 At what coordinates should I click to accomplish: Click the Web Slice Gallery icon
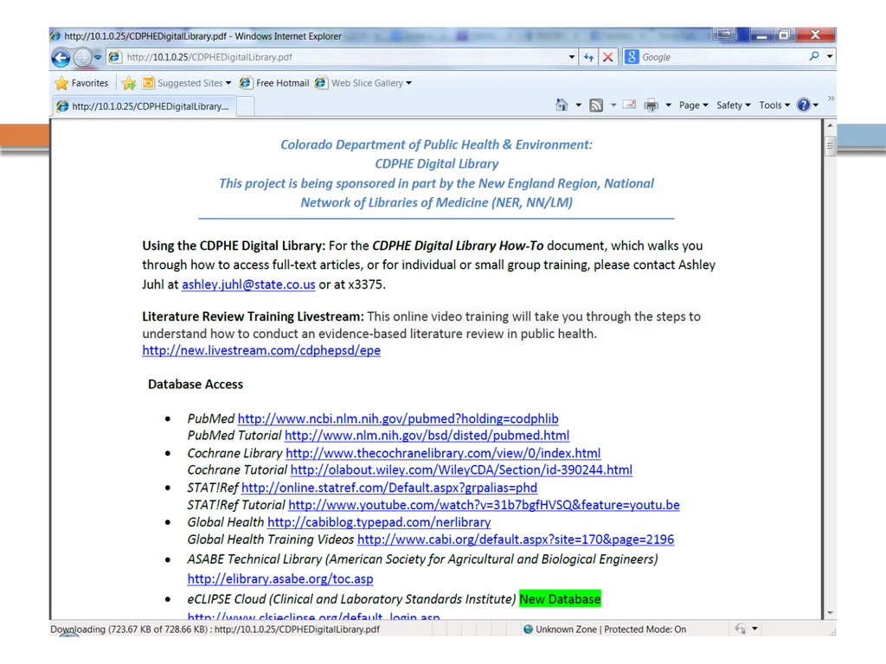click(321, 83)
